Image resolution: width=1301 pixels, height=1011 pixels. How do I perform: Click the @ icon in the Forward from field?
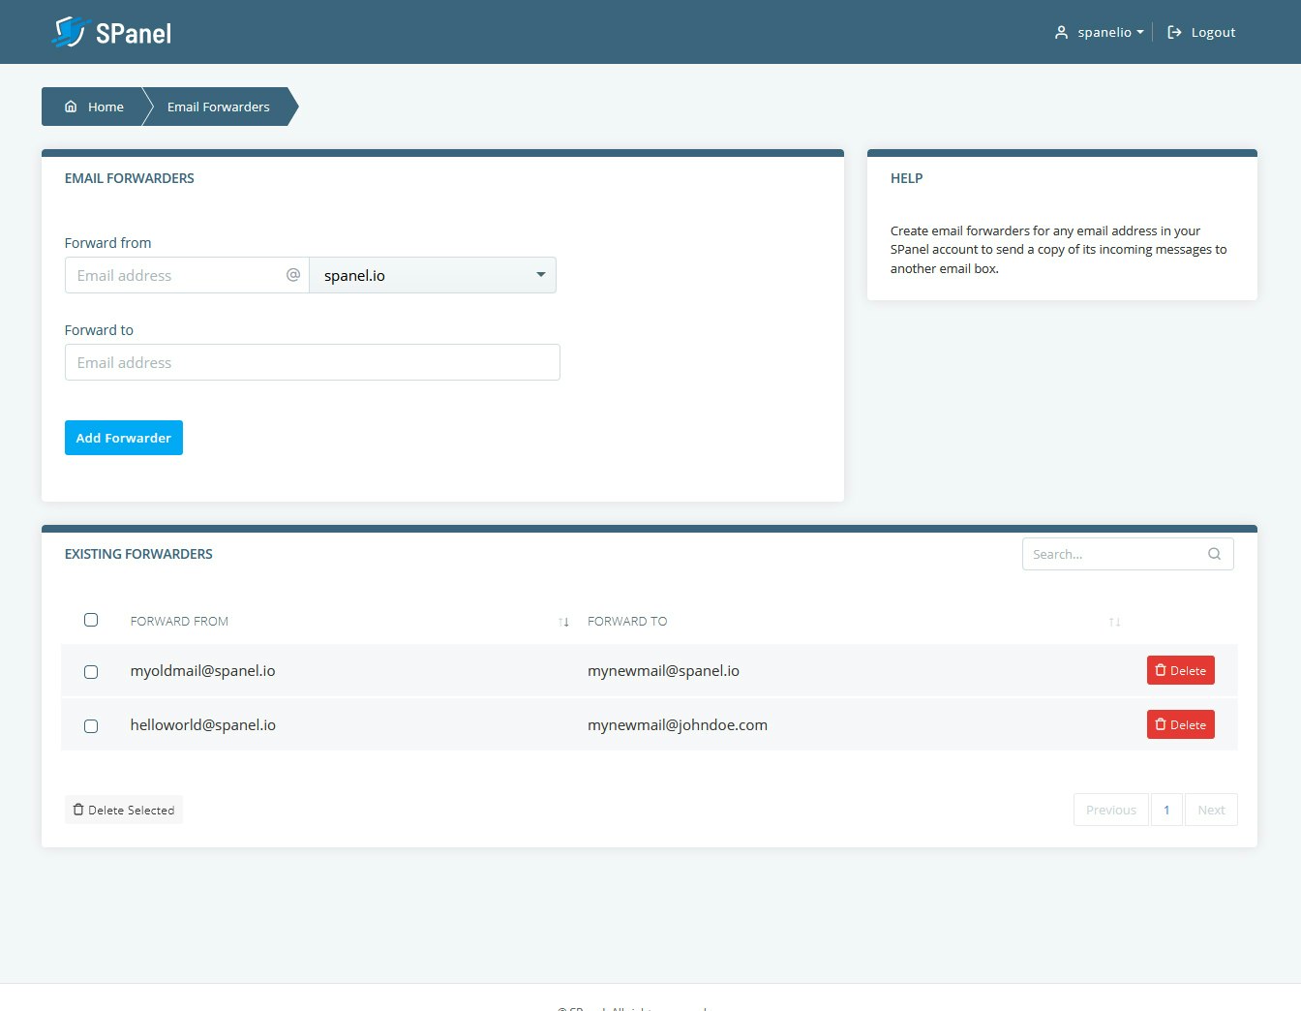(292, 275)
